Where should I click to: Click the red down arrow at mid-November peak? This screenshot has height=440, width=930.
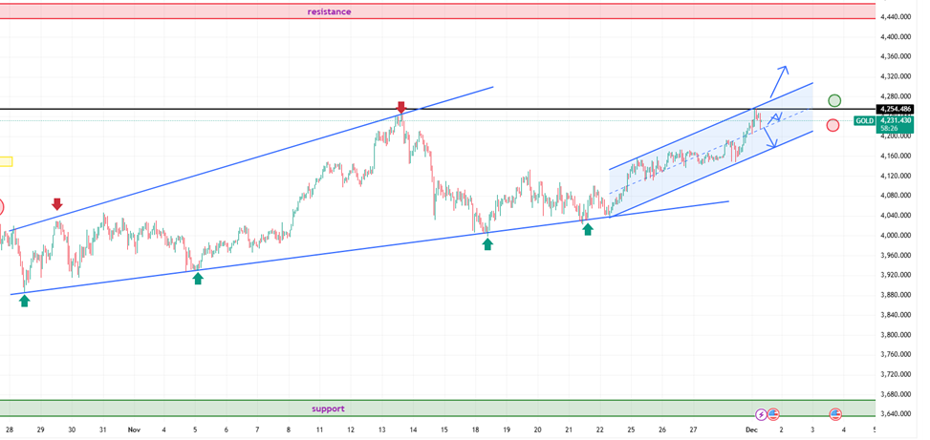(401, 107)
